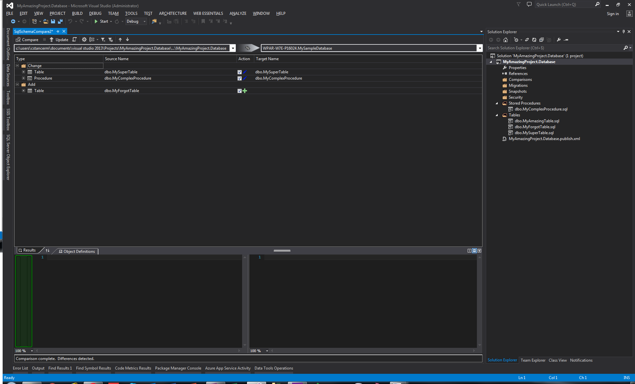Collapse the Add group
The width and height of the screenshot is (635, 384).
17,84
